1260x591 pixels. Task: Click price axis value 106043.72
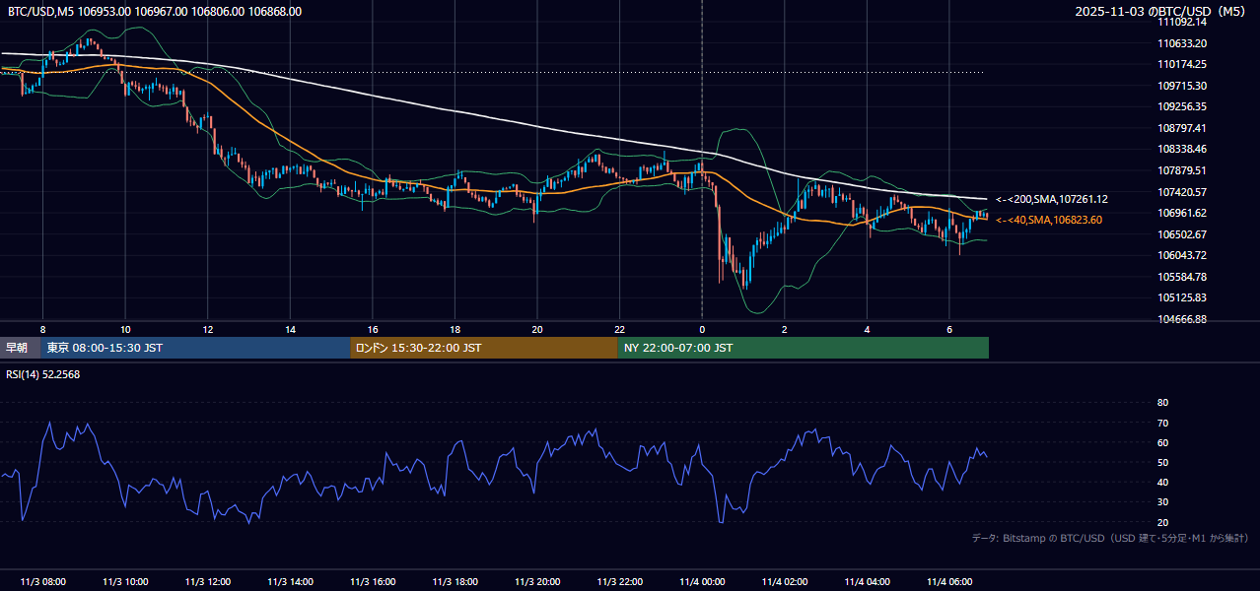pyautogui.click(x=1182, y=255)
